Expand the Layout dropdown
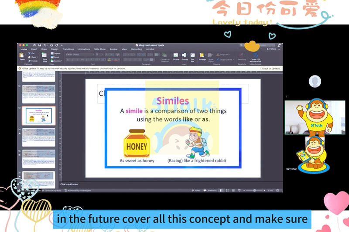349x232 pixels. pyautogui.click(x=56, y=53)
